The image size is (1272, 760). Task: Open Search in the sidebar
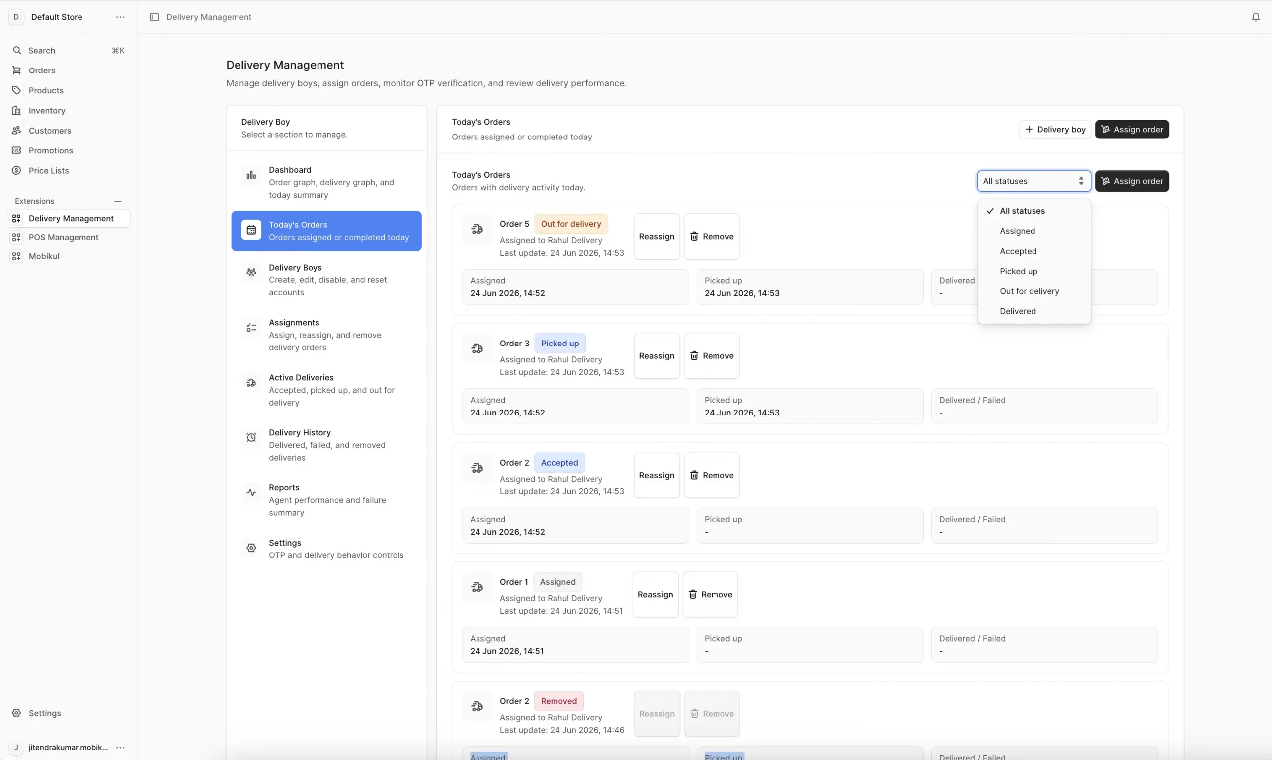coord(69,50)
